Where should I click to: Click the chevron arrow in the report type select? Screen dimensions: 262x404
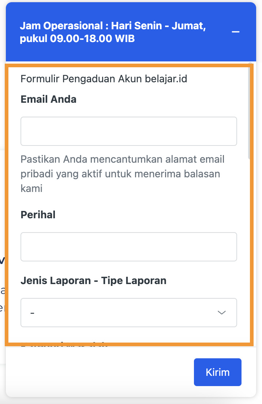tap(222, 313)
